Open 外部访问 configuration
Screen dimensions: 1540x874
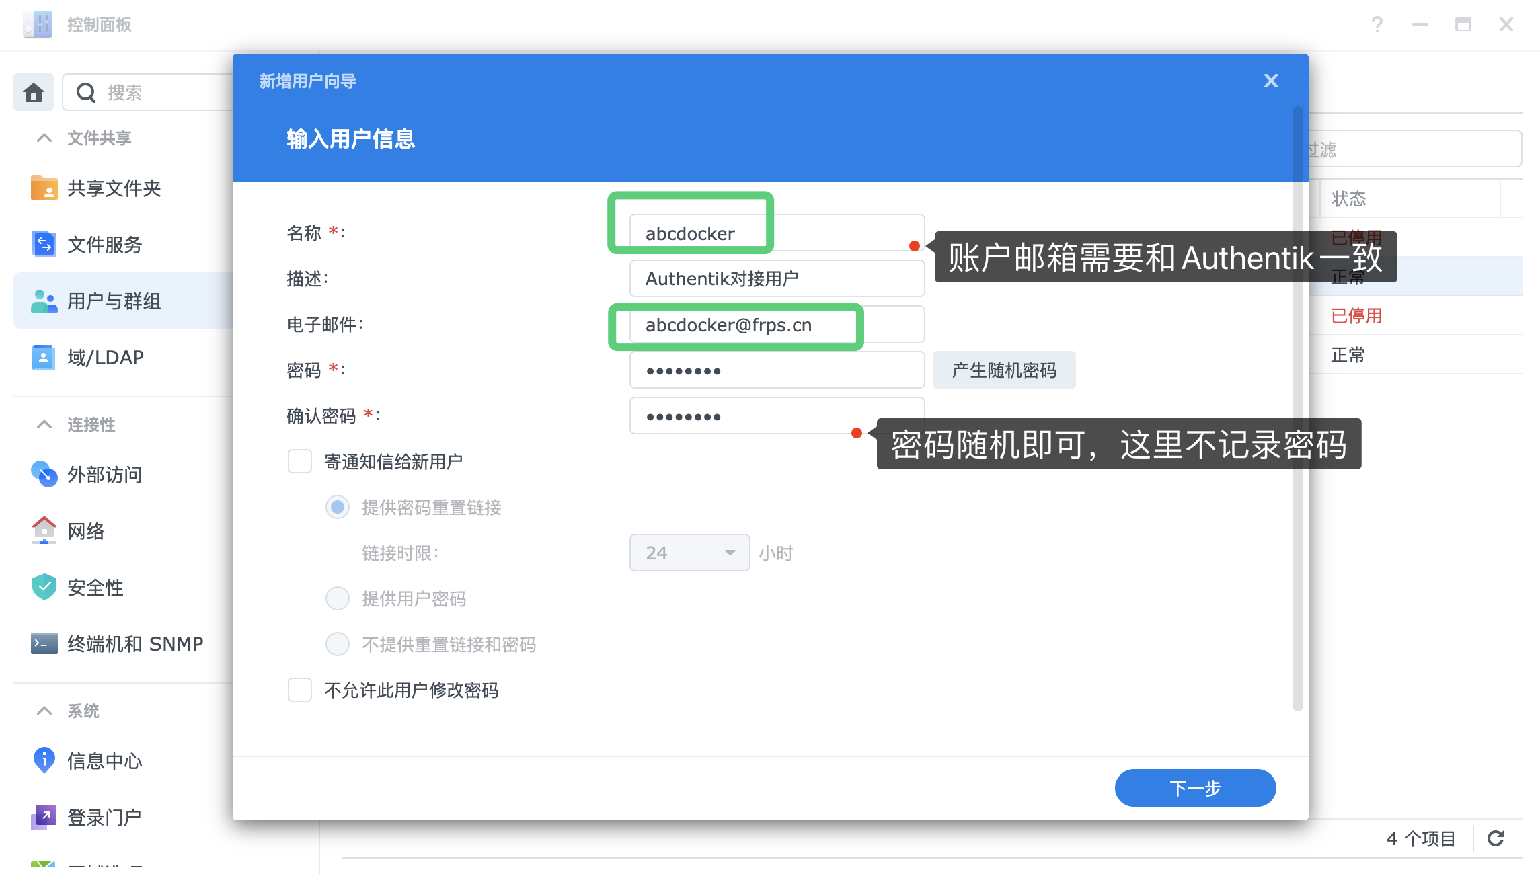click(x=104, y=475)
